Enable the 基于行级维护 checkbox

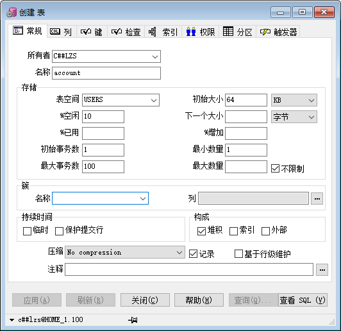click(238, 254)
